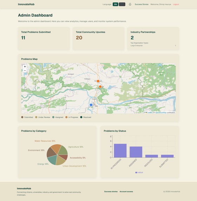Screen dimensions: 197x201
Task: Open the notifications bell icon
Action: 130,4
